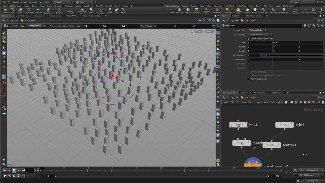Create an Area Light
325x183 pixels.
[197, 10]
